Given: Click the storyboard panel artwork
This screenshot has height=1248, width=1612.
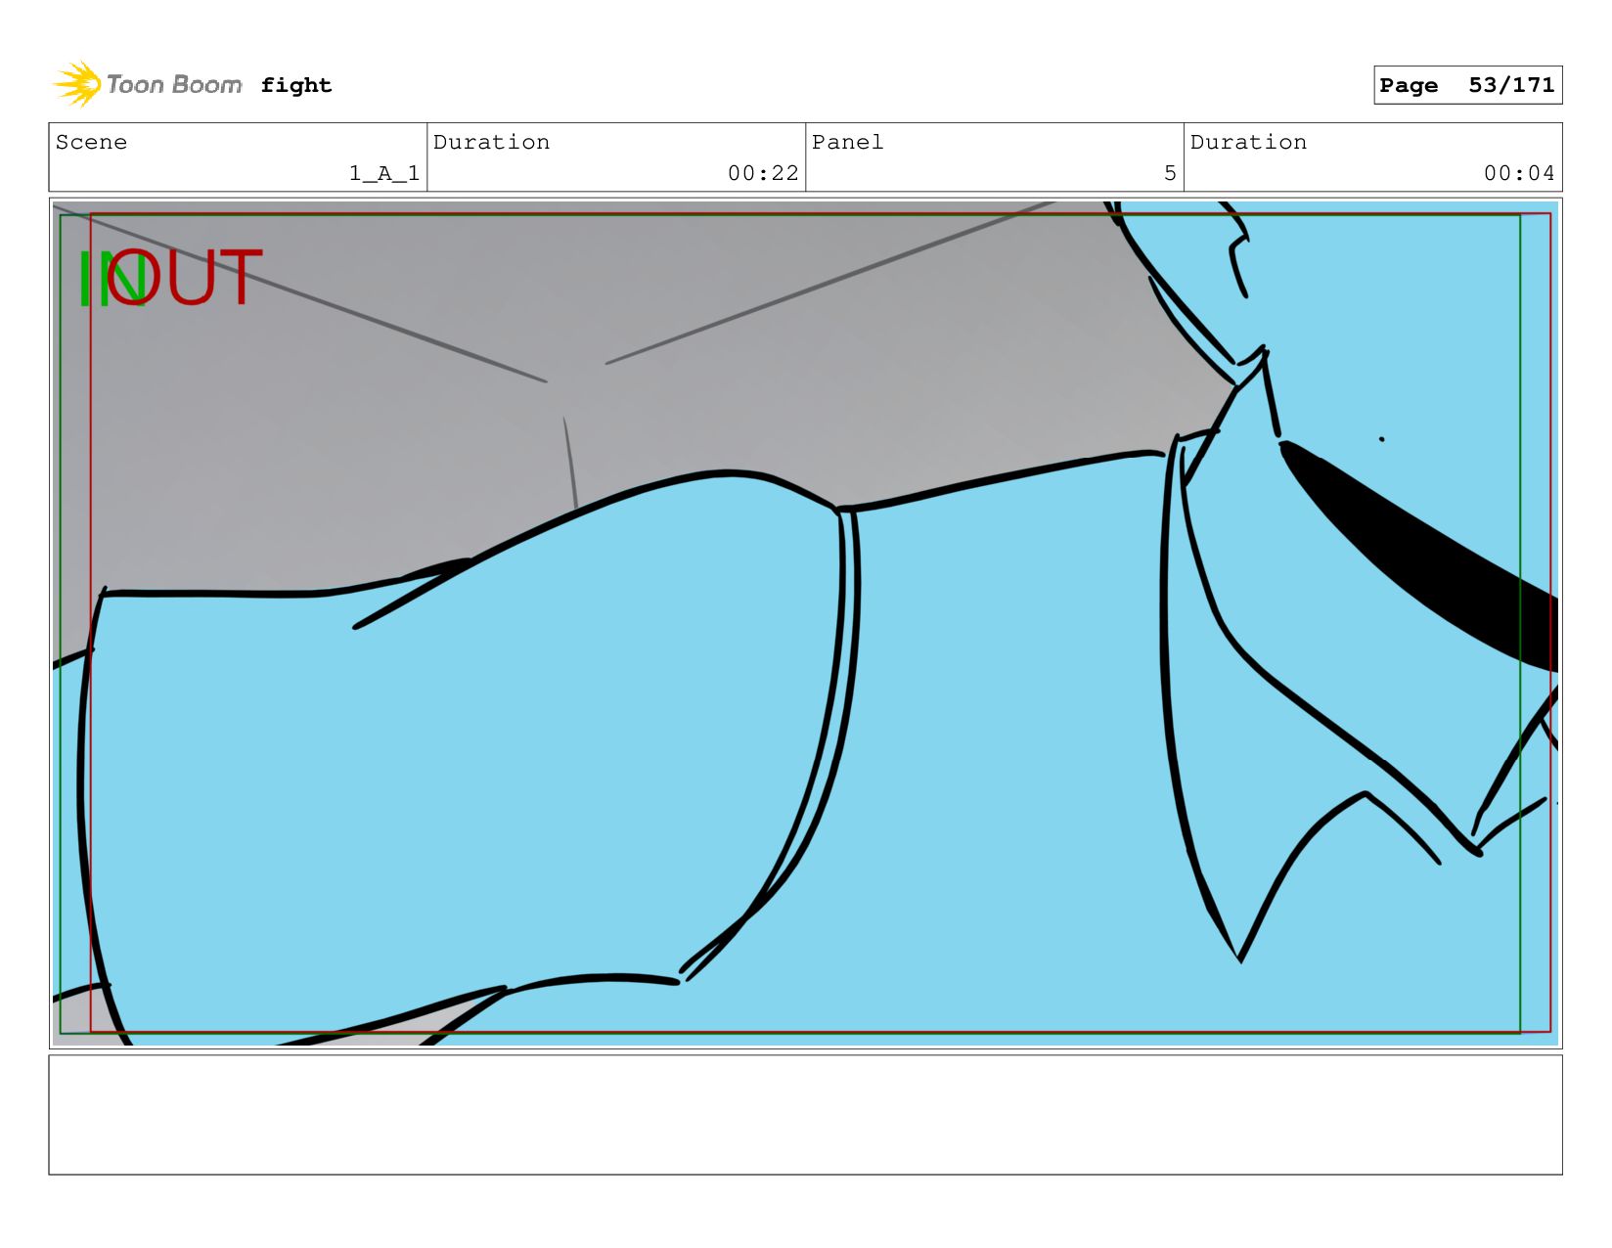Looking at the screenshot, I should (805, 623).
